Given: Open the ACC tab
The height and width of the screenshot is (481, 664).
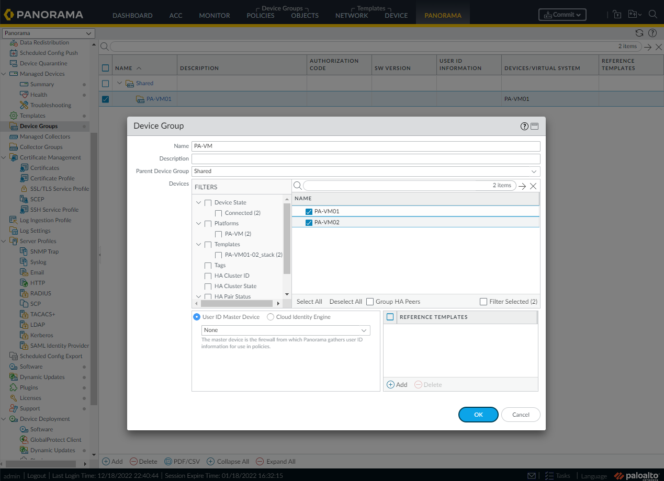Looking at the screenshot, I should click(x=176, y=16).
